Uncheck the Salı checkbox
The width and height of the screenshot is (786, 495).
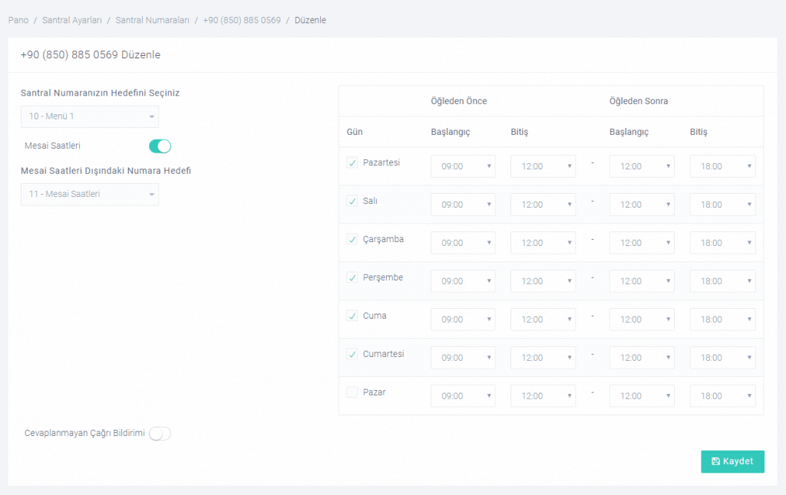352,201
